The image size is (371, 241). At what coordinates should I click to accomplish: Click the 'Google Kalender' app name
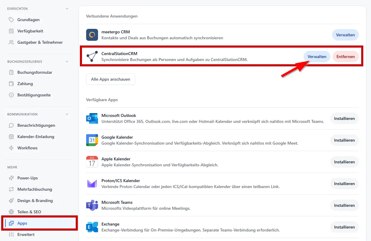[x=117, y=137]
